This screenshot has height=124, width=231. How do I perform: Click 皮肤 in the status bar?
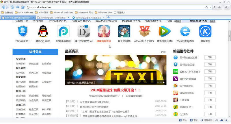(x=183, y=120)
